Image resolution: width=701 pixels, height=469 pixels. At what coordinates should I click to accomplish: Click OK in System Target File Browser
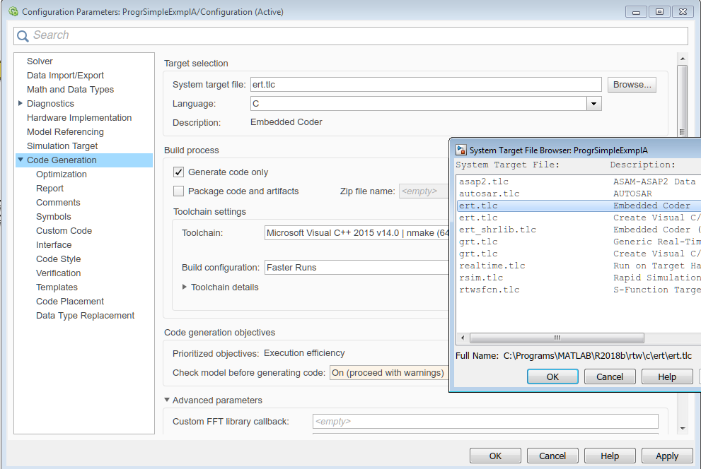pyautogui.click(x=552, y=376)
